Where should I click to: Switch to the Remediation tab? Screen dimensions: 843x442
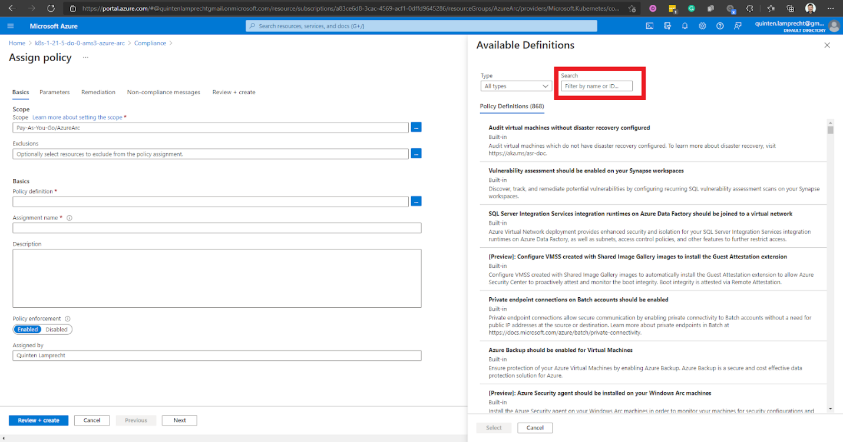pyautogui.click(x=98, y=92)
